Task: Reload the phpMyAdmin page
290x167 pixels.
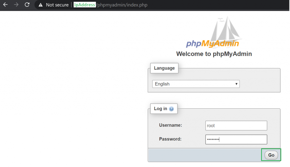Action: pos(27,5)
